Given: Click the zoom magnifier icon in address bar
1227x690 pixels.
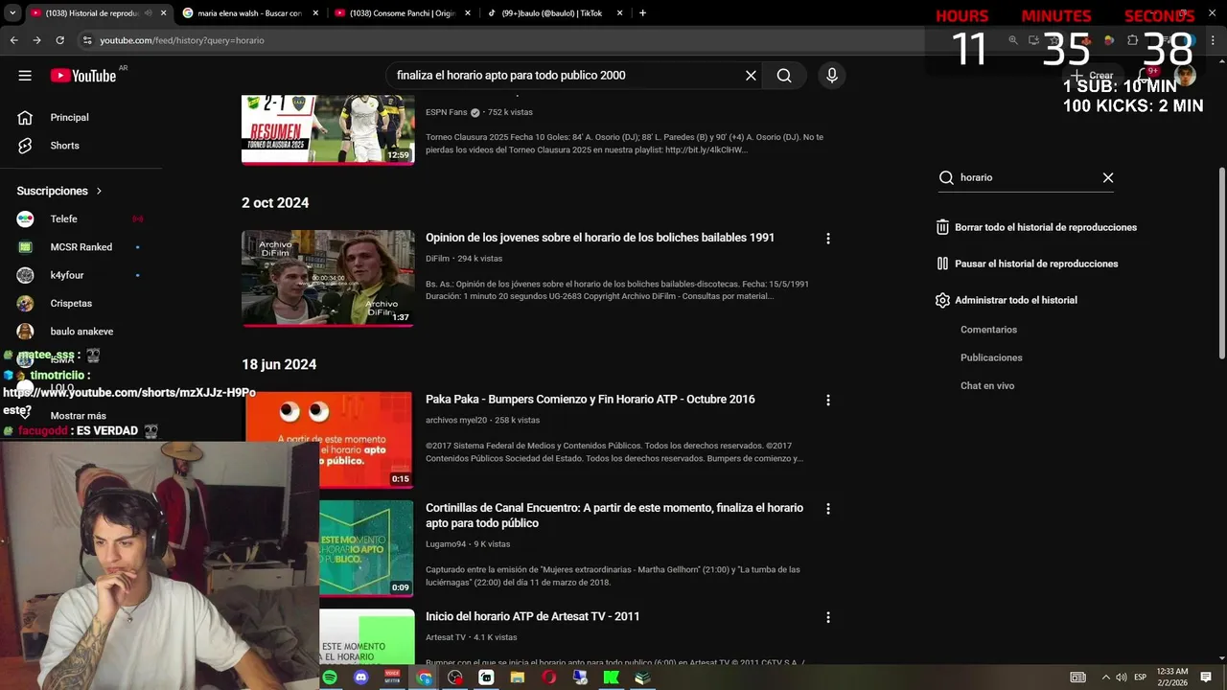Looking at the screenshot, I should (1013, 40).
